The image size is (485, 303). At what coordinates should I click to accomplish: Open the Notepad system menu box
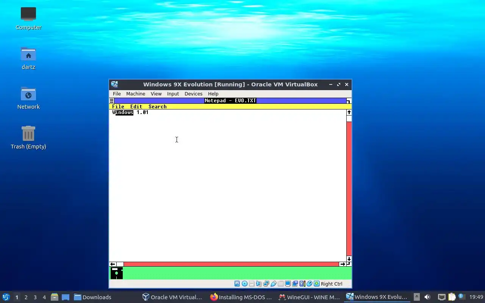click(x=112, y=101)
